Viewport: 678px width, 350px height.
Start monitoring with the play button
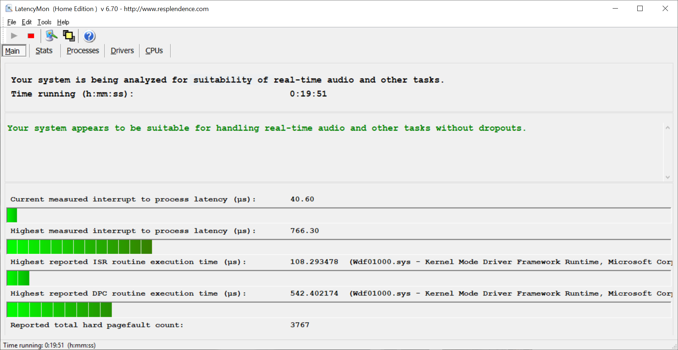click(x=14, y=36)
